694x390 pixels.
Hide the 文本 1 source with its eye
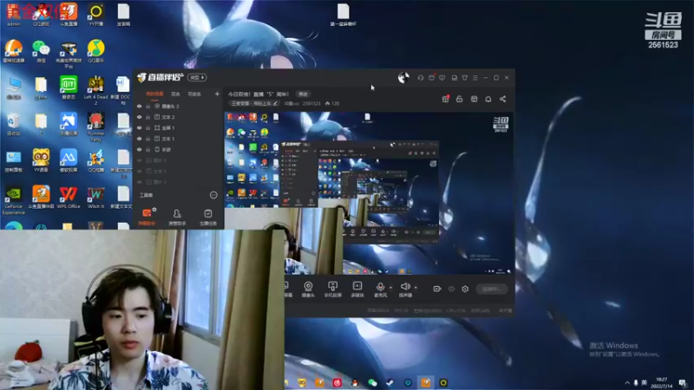[140, 139]
